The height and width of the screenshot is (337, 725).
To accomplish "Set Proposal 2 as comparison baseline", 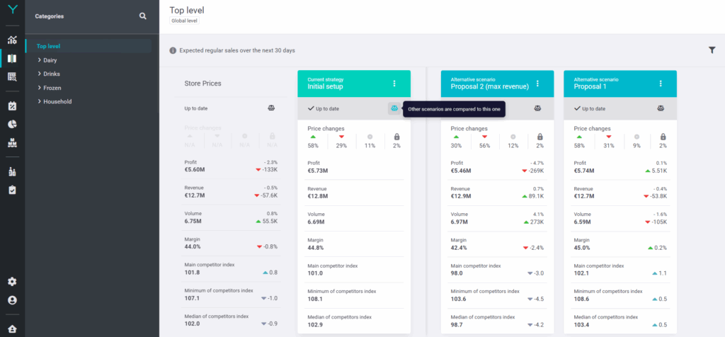I will 537,108.
